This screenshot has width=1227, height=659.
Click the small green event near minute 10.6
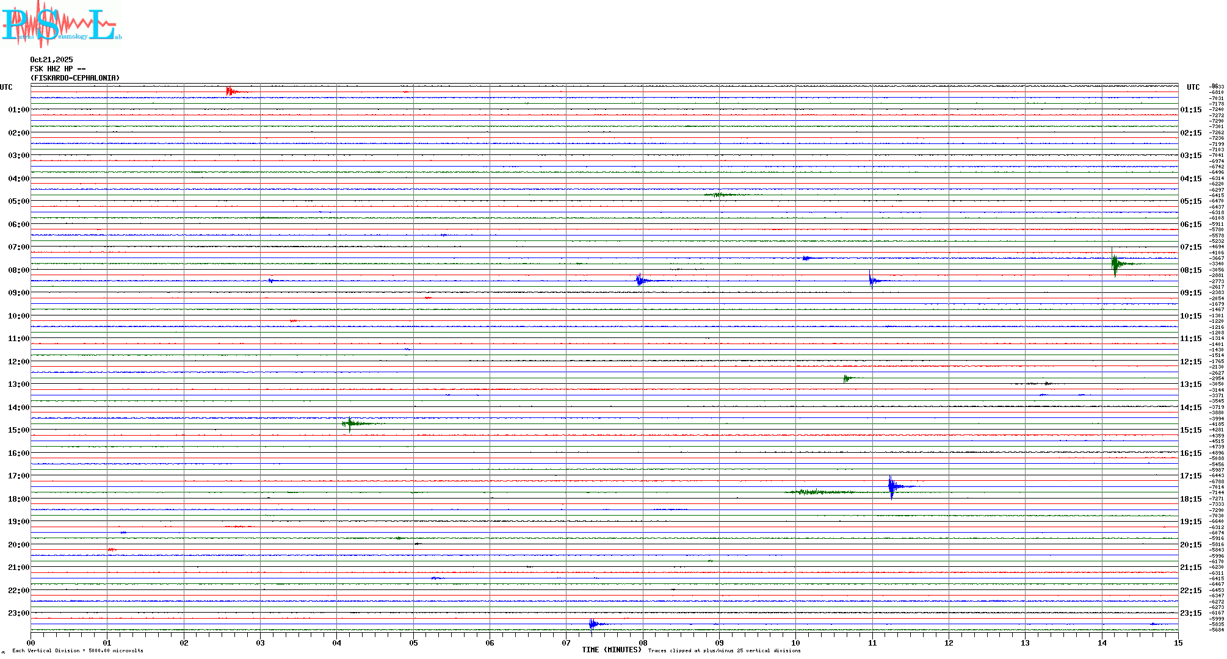pos(847,378)
